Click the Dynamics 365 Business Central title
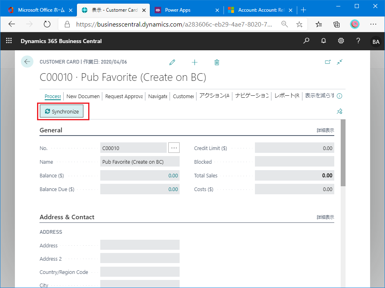The height and width of the screenshot is (288, 385). (x=61, y=41)
